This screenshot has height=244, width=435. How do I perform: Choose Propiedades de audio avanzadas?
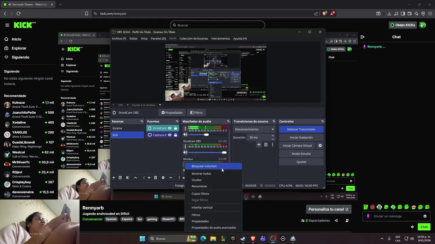click(x=213, y=227)
